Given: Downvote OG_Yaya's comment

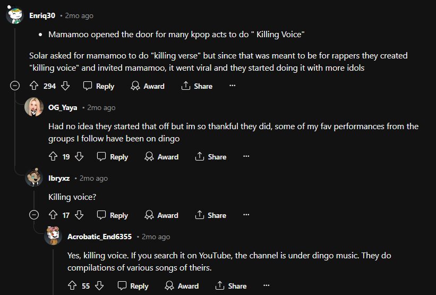Looking at the screenshot, I should pos(79,156).
